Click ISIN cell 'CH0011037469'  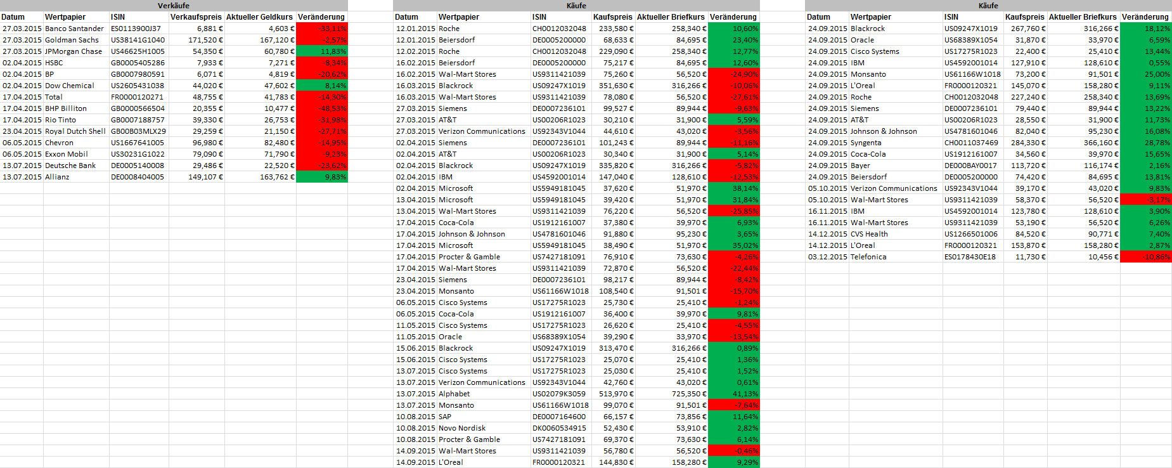tap(973, 143)
